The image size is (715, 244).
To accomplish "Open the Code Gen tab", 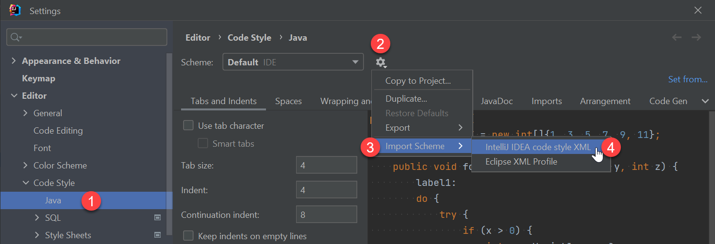I will pyautogui.click(x=668, y=101).
